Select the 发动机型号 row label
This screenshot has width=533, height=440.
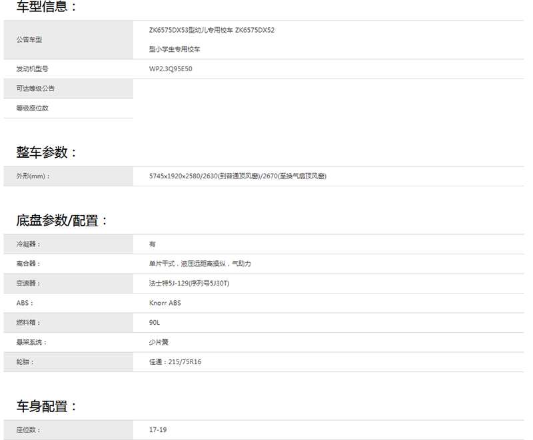tap(32, 69)
